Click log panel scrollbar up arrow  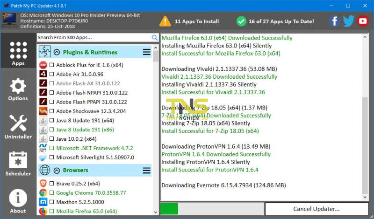tap(365, 37)
